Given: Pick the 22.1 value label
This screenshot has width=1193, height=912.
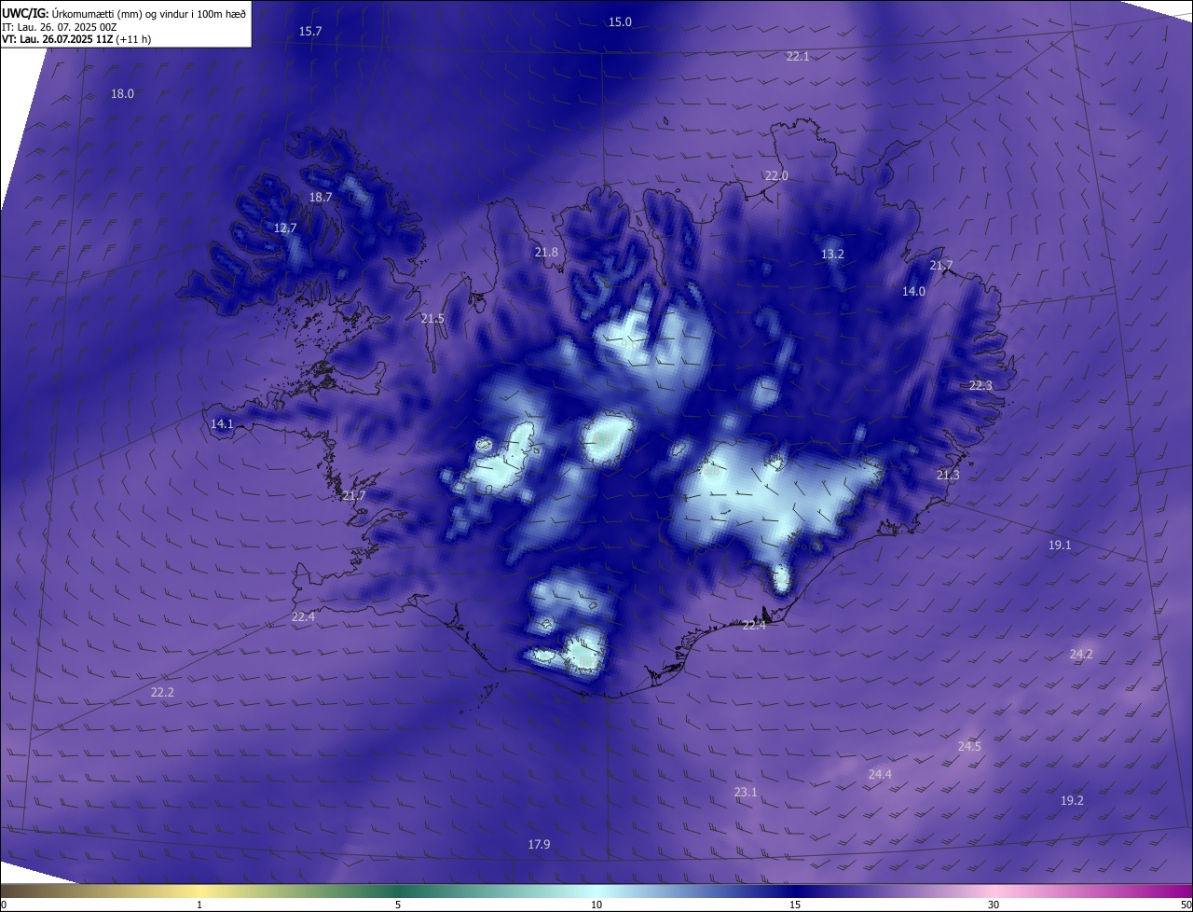Looking at the screenshot, I should pos(798,57).
